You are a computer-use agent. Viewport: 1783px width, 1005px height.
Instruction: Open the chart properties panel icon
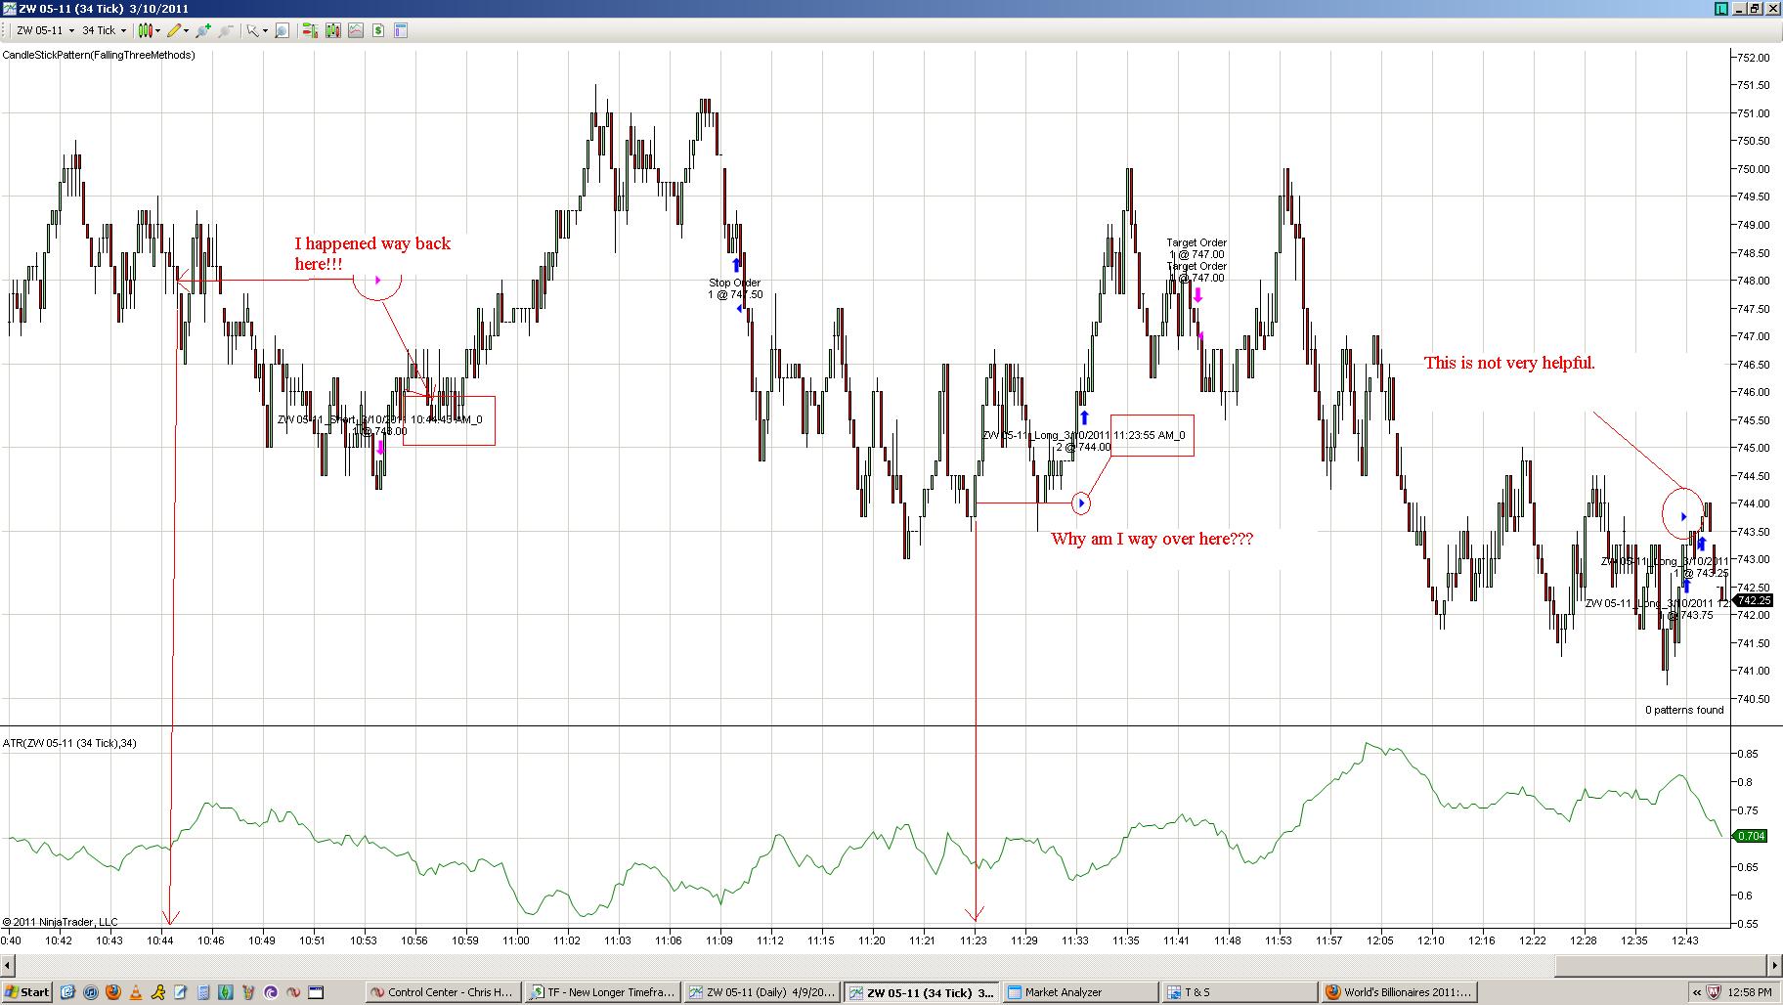tap(400, 30)
